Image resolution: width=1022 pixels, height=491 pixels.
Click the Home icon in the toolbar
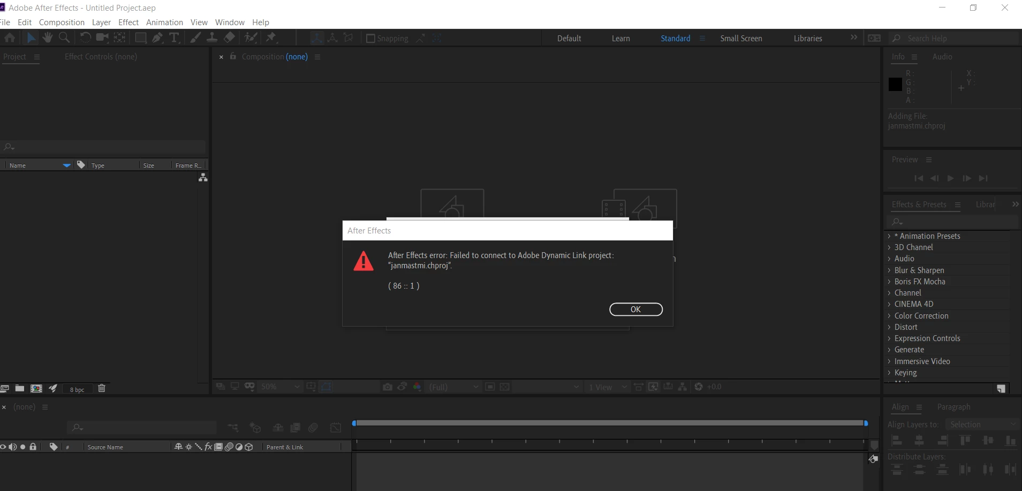(10, 37)
